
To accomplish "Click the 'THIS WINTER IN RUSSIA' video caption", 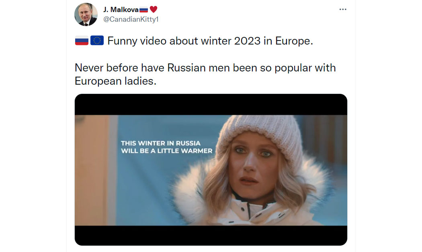I will tap(161, 143).
